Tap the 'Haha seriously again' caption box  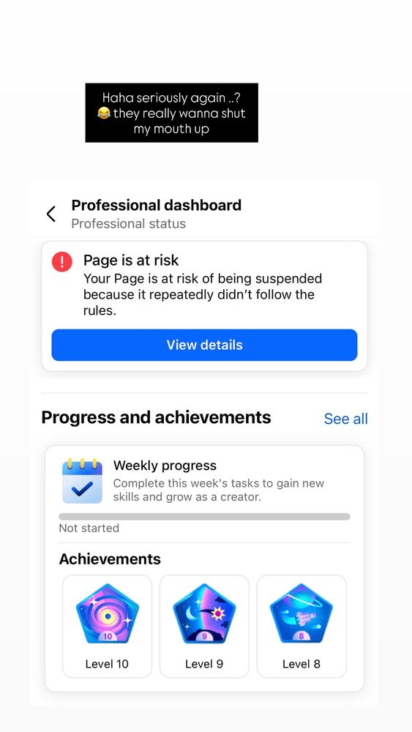click(x=172, y=113)
